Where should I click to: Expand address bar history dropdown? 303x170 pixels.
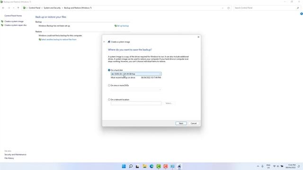(x=223, y=8)
